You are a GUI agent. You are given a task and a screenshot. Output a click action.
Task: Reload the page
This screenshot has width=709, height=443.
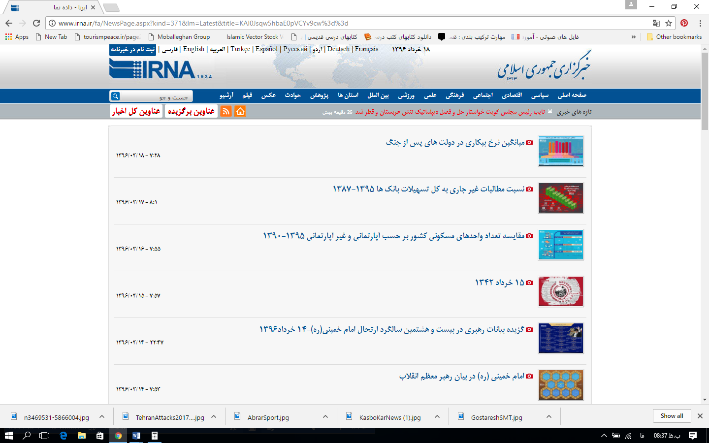pyautogui.click(x=36, y=23)
